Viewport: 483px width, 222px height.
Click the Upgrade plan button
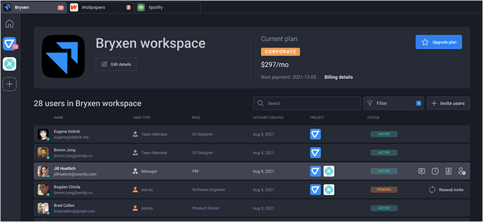coord(439,42)
